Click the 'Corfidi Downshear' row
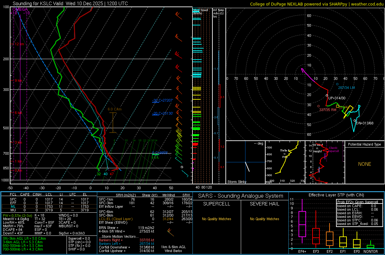The height and width of the screenshot is (255, 385). click(x=127, y=247)
